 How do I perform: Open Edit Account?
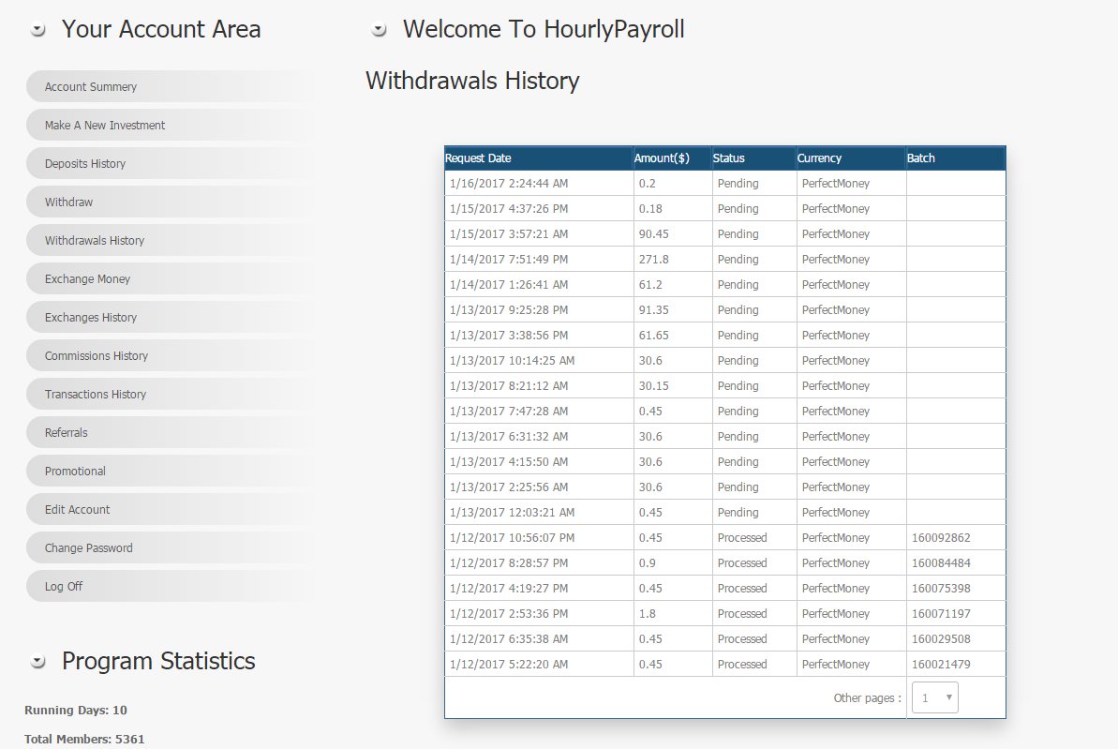171,510
